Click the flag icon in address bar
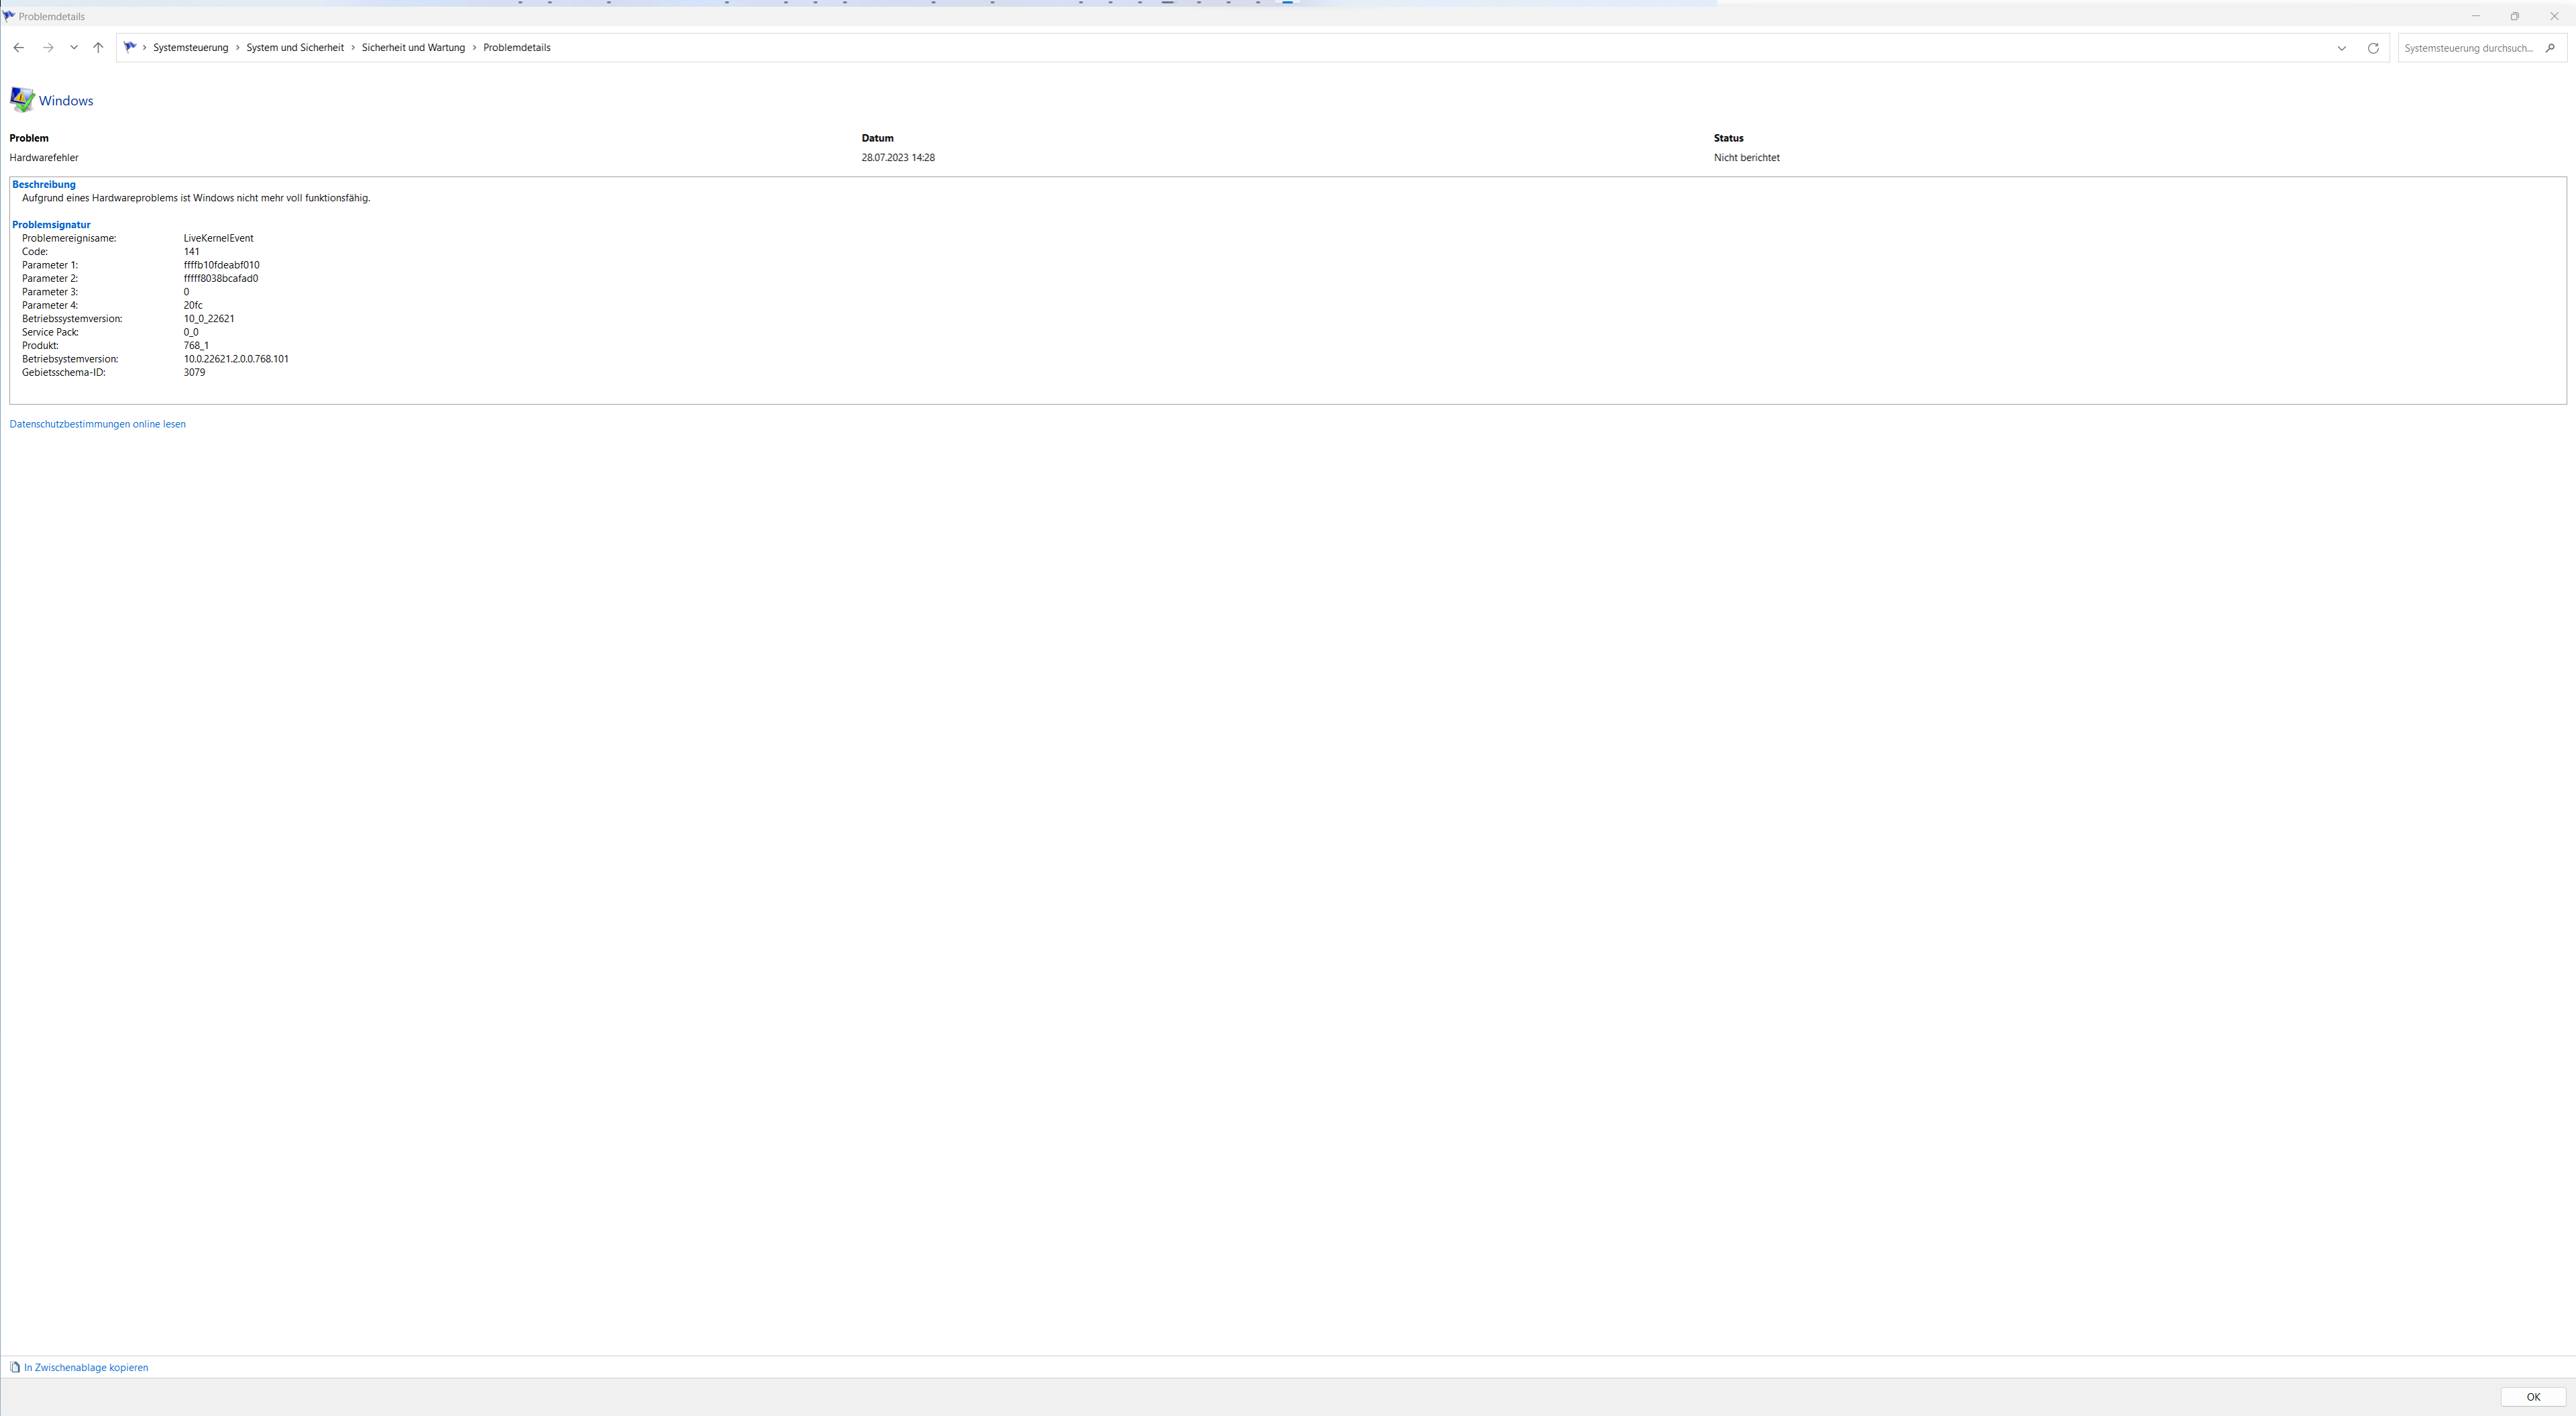 (x=130, y=47)
